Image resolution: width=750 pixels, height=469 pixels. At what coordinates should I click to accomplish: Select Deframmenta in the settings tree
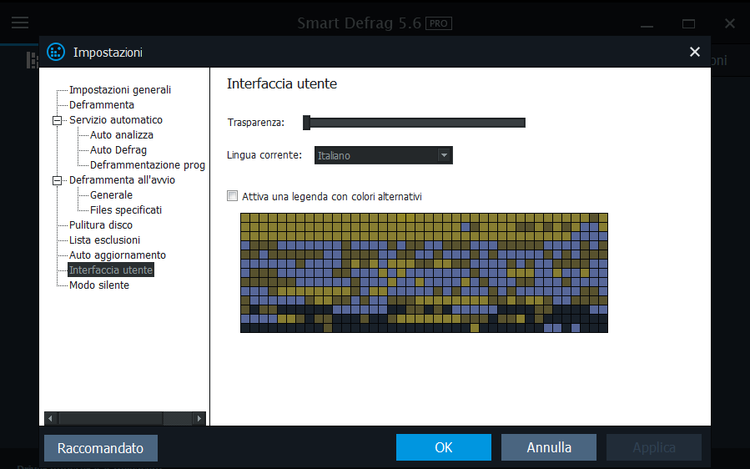click(102, 105)
